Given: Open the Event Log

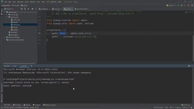Looking at the screenshot, I should [x=186, y=105].
